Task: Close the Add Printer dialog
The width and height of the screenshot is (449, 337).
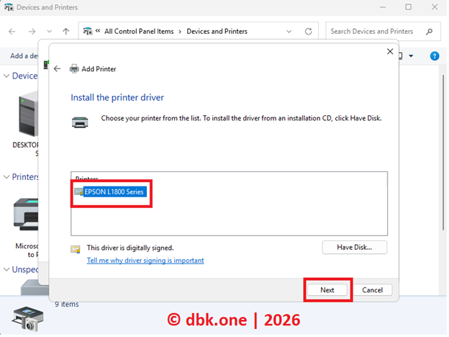Action: coord(390,52)
